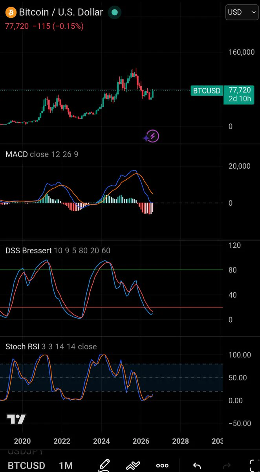Undo the last chart action

(196, 465)
